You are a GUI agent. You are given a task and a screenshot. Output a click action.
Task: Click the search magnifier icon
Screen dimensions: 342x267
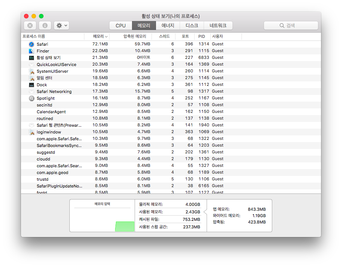pos(282,25)
